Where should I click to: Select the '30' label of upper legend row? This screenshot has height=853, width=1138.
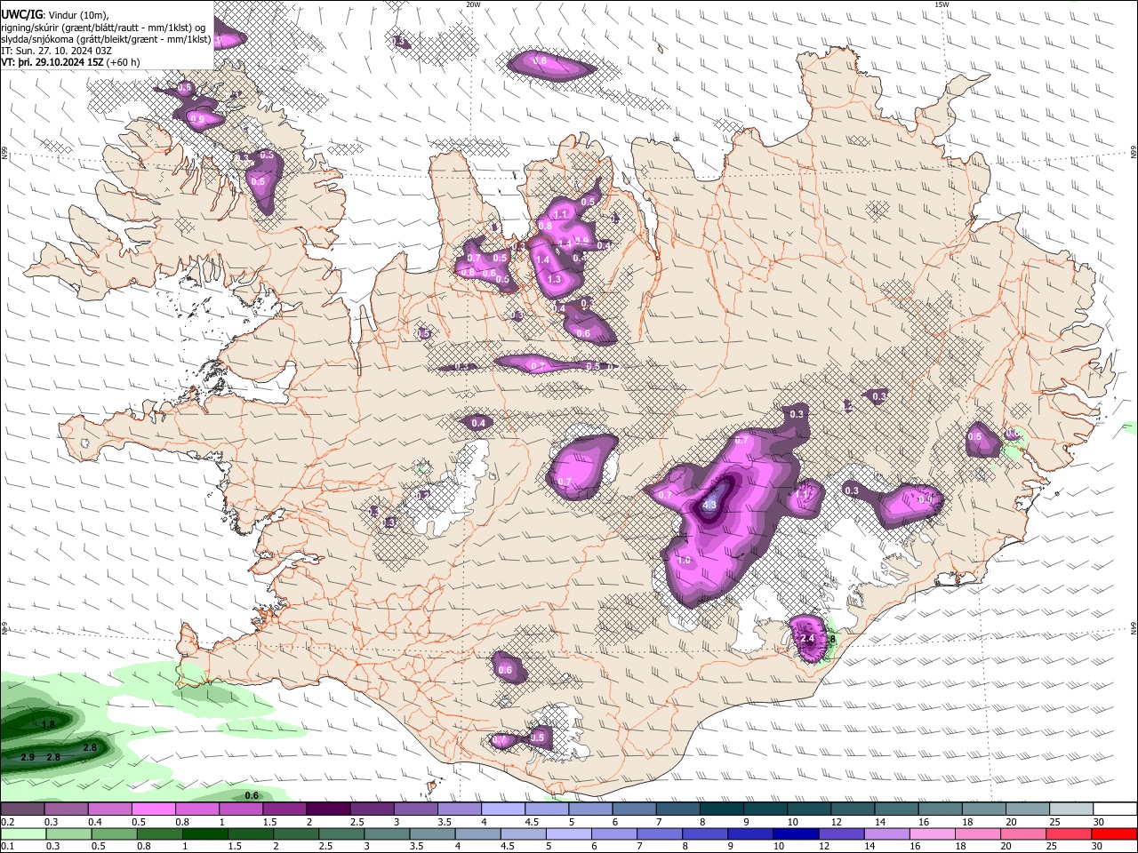click(x=1098, y=822)
